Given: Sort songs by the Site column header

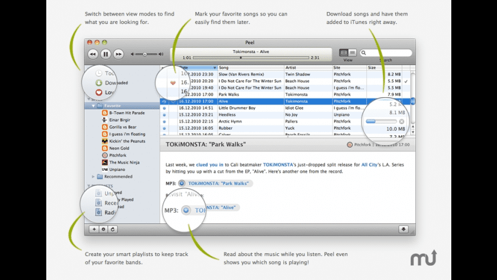Looking at the screenshot, I should pyautogui.click(x=349, y=67).
